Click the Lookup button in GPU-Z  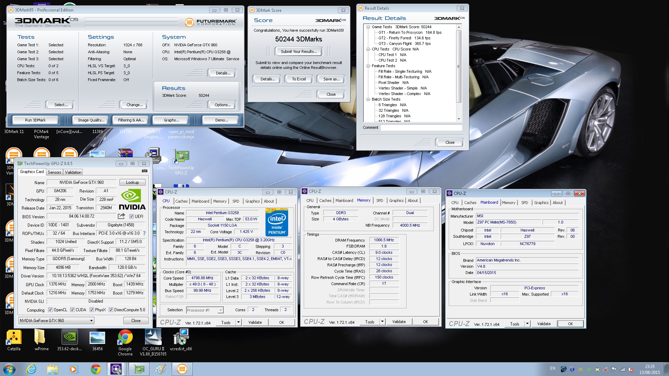(x=132, y=182)
